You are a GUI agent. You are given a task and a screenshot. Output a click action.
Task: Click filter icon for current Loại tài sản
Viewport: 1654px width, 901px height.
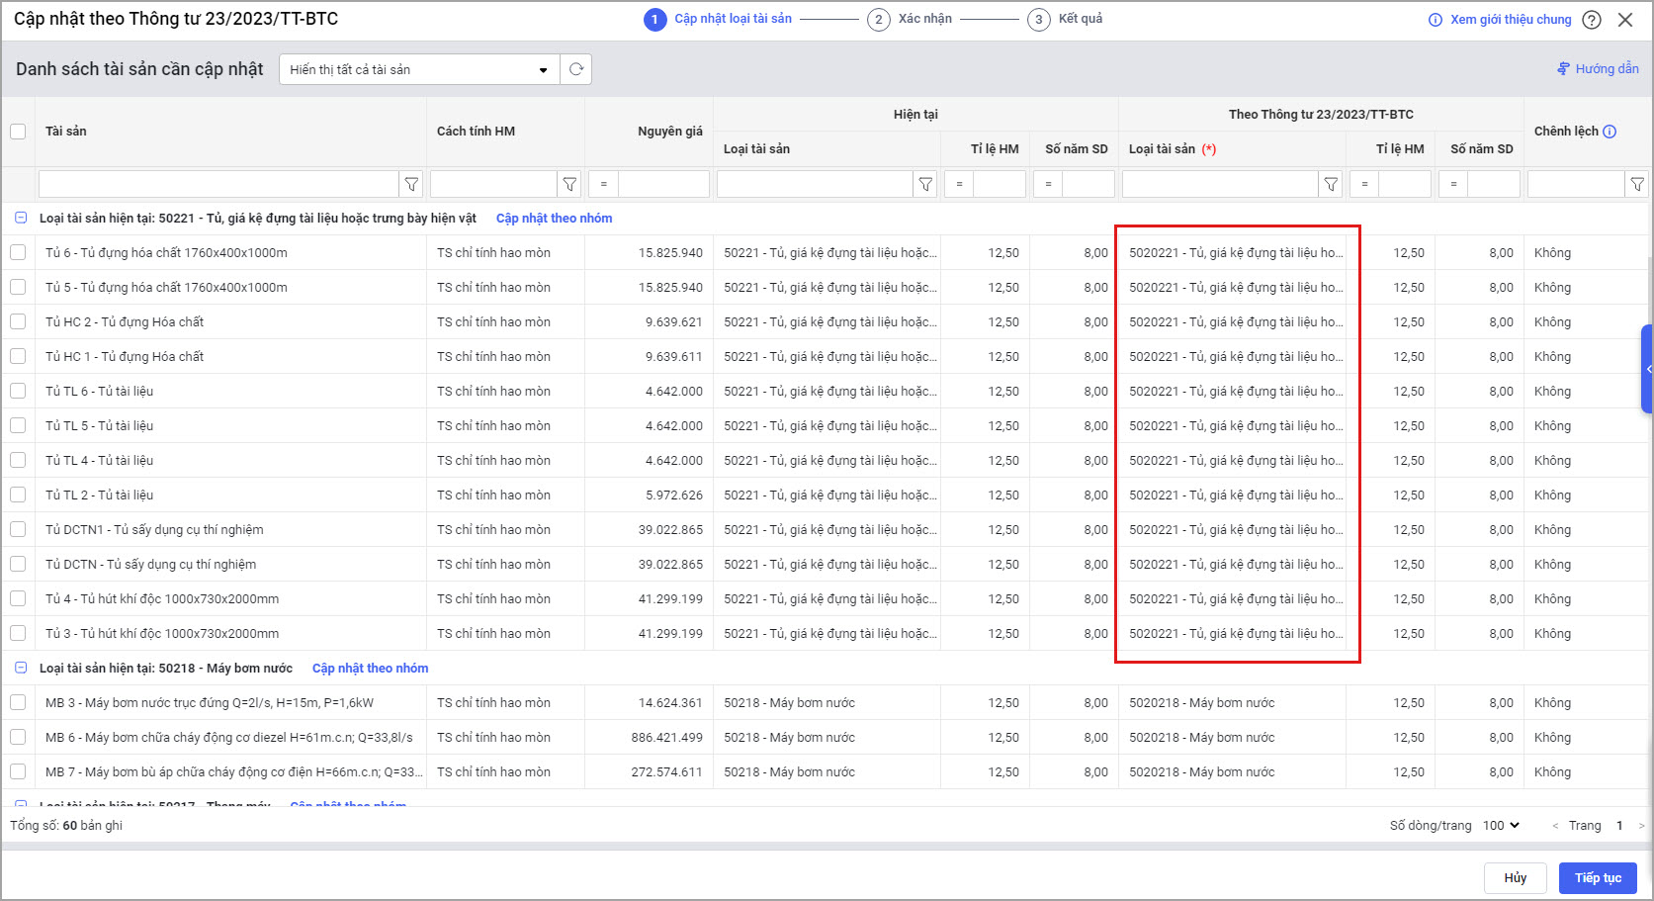[925, 184]
